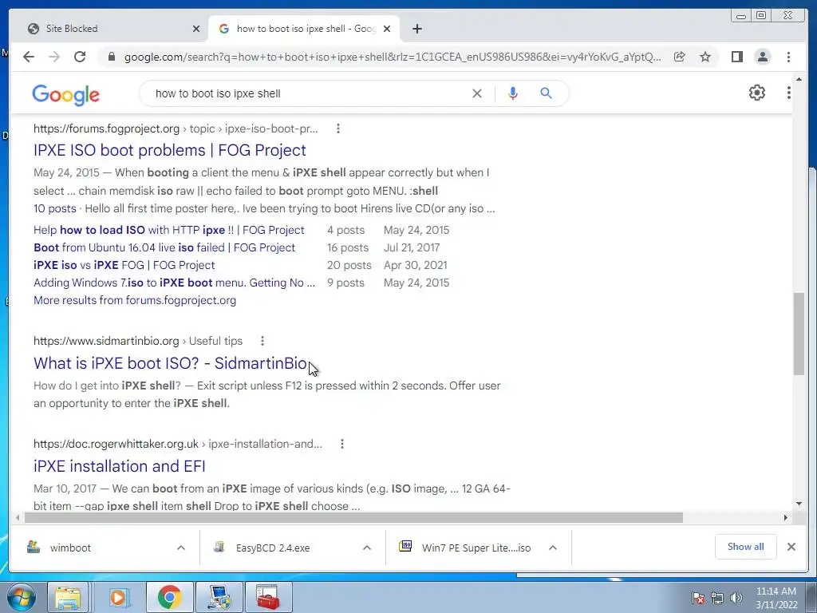Share this page using the share icon

point(680,57)
